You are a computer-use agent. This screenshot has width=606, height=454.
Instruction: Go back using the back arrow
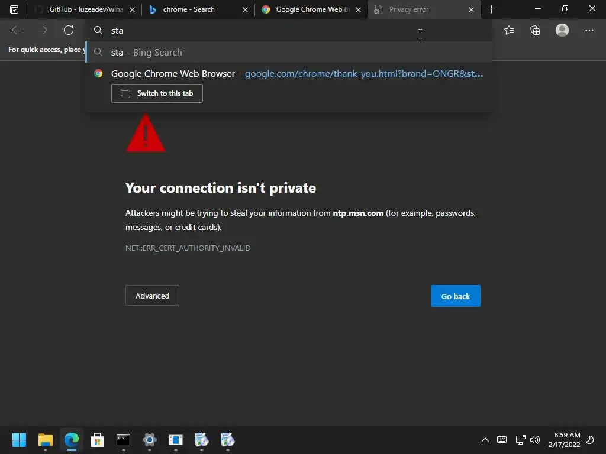[x=17, y=30]
